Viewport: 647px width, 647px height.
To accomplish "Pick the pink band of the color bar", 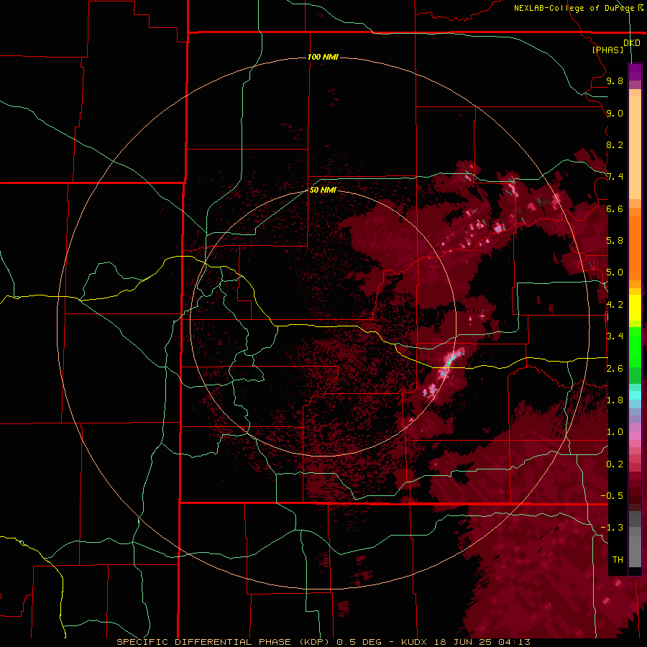I will (x=635, y=436).
